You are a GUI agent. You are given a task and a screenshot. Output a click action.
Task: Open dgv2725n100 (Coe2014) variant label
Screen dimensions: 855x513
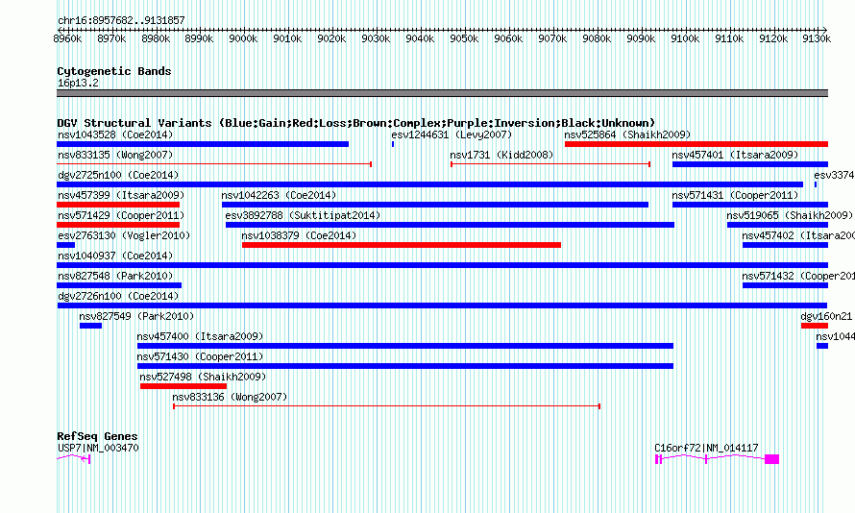coord(118,175)
